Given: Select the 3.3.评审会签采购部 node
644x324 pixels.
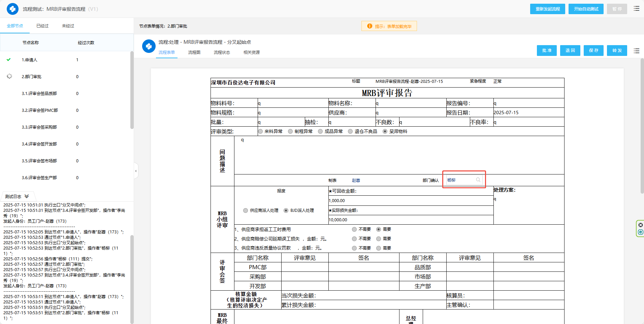Looking at the screenshot, I should [x=39, y=127].
